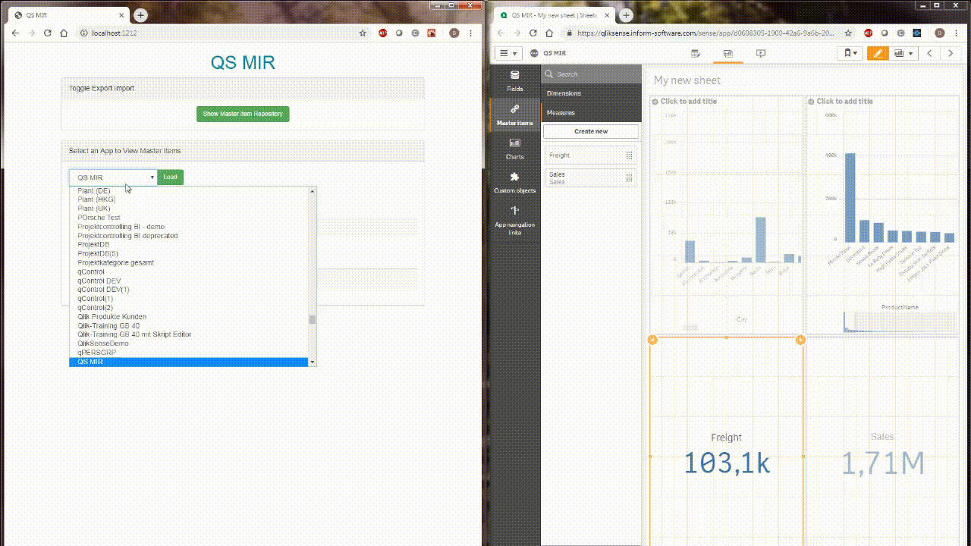Reload the localhost:1212 page
The image size is (971, 546).
coord(47,33)
